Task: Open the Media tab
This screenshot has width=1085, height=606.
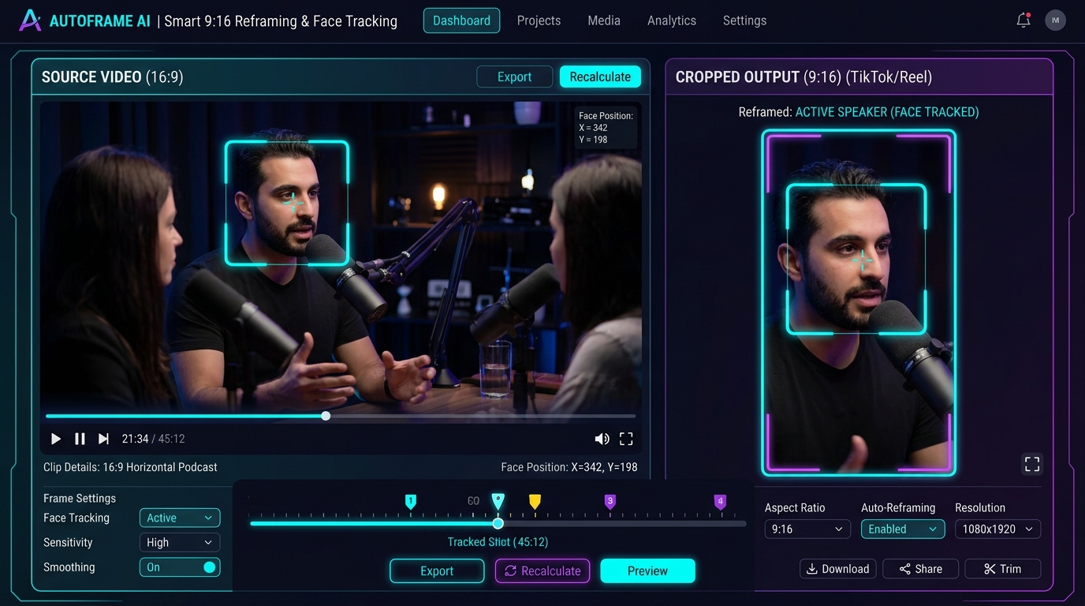Action: pyautogui.click(x=604, y=21)
